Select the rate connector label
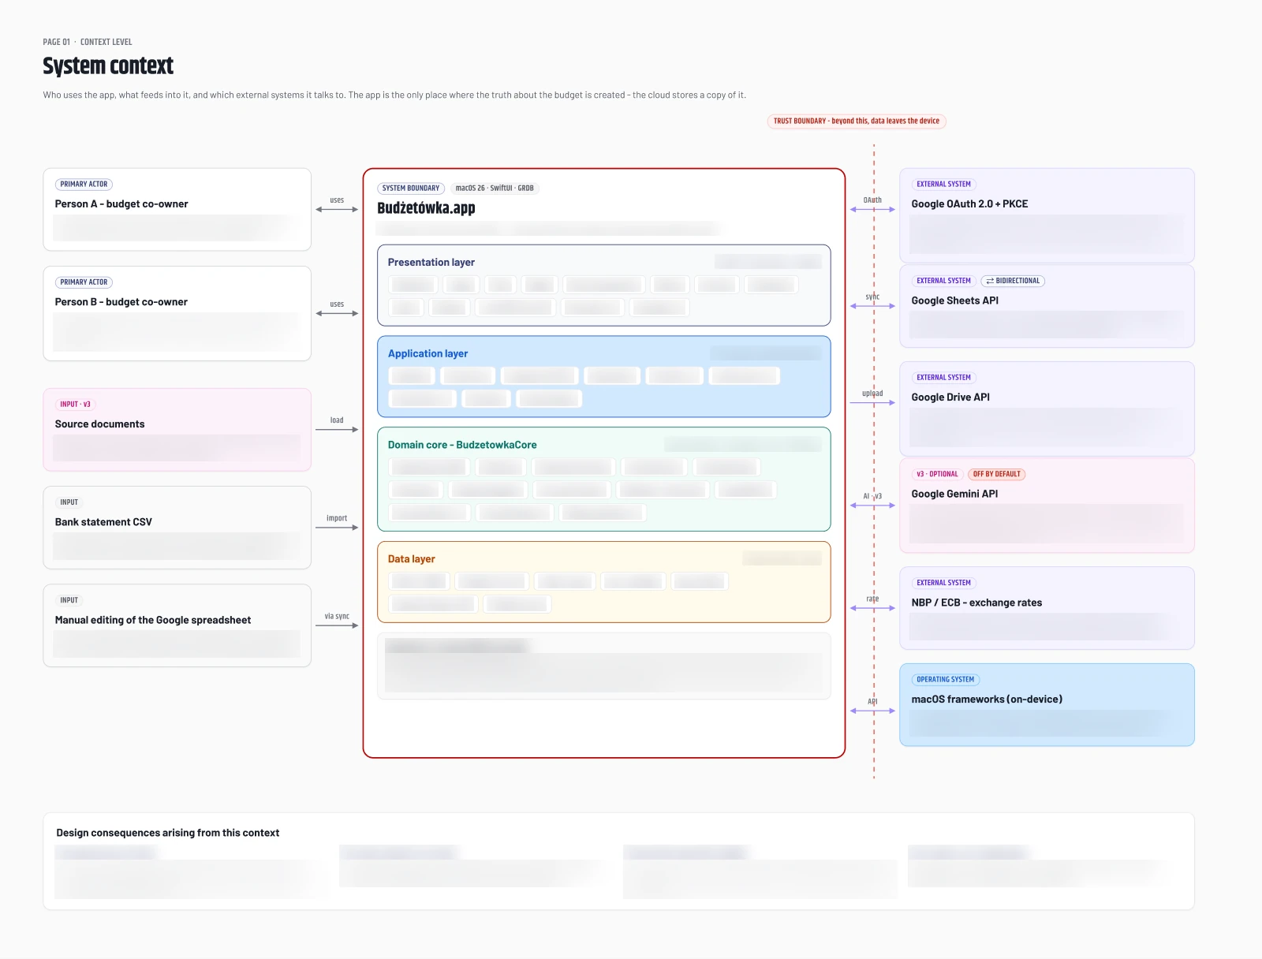 [872, 599]
